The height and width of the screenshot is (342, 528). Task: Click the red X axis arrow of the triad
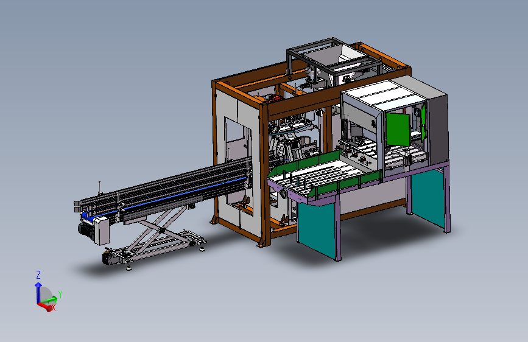coord(46,306)
